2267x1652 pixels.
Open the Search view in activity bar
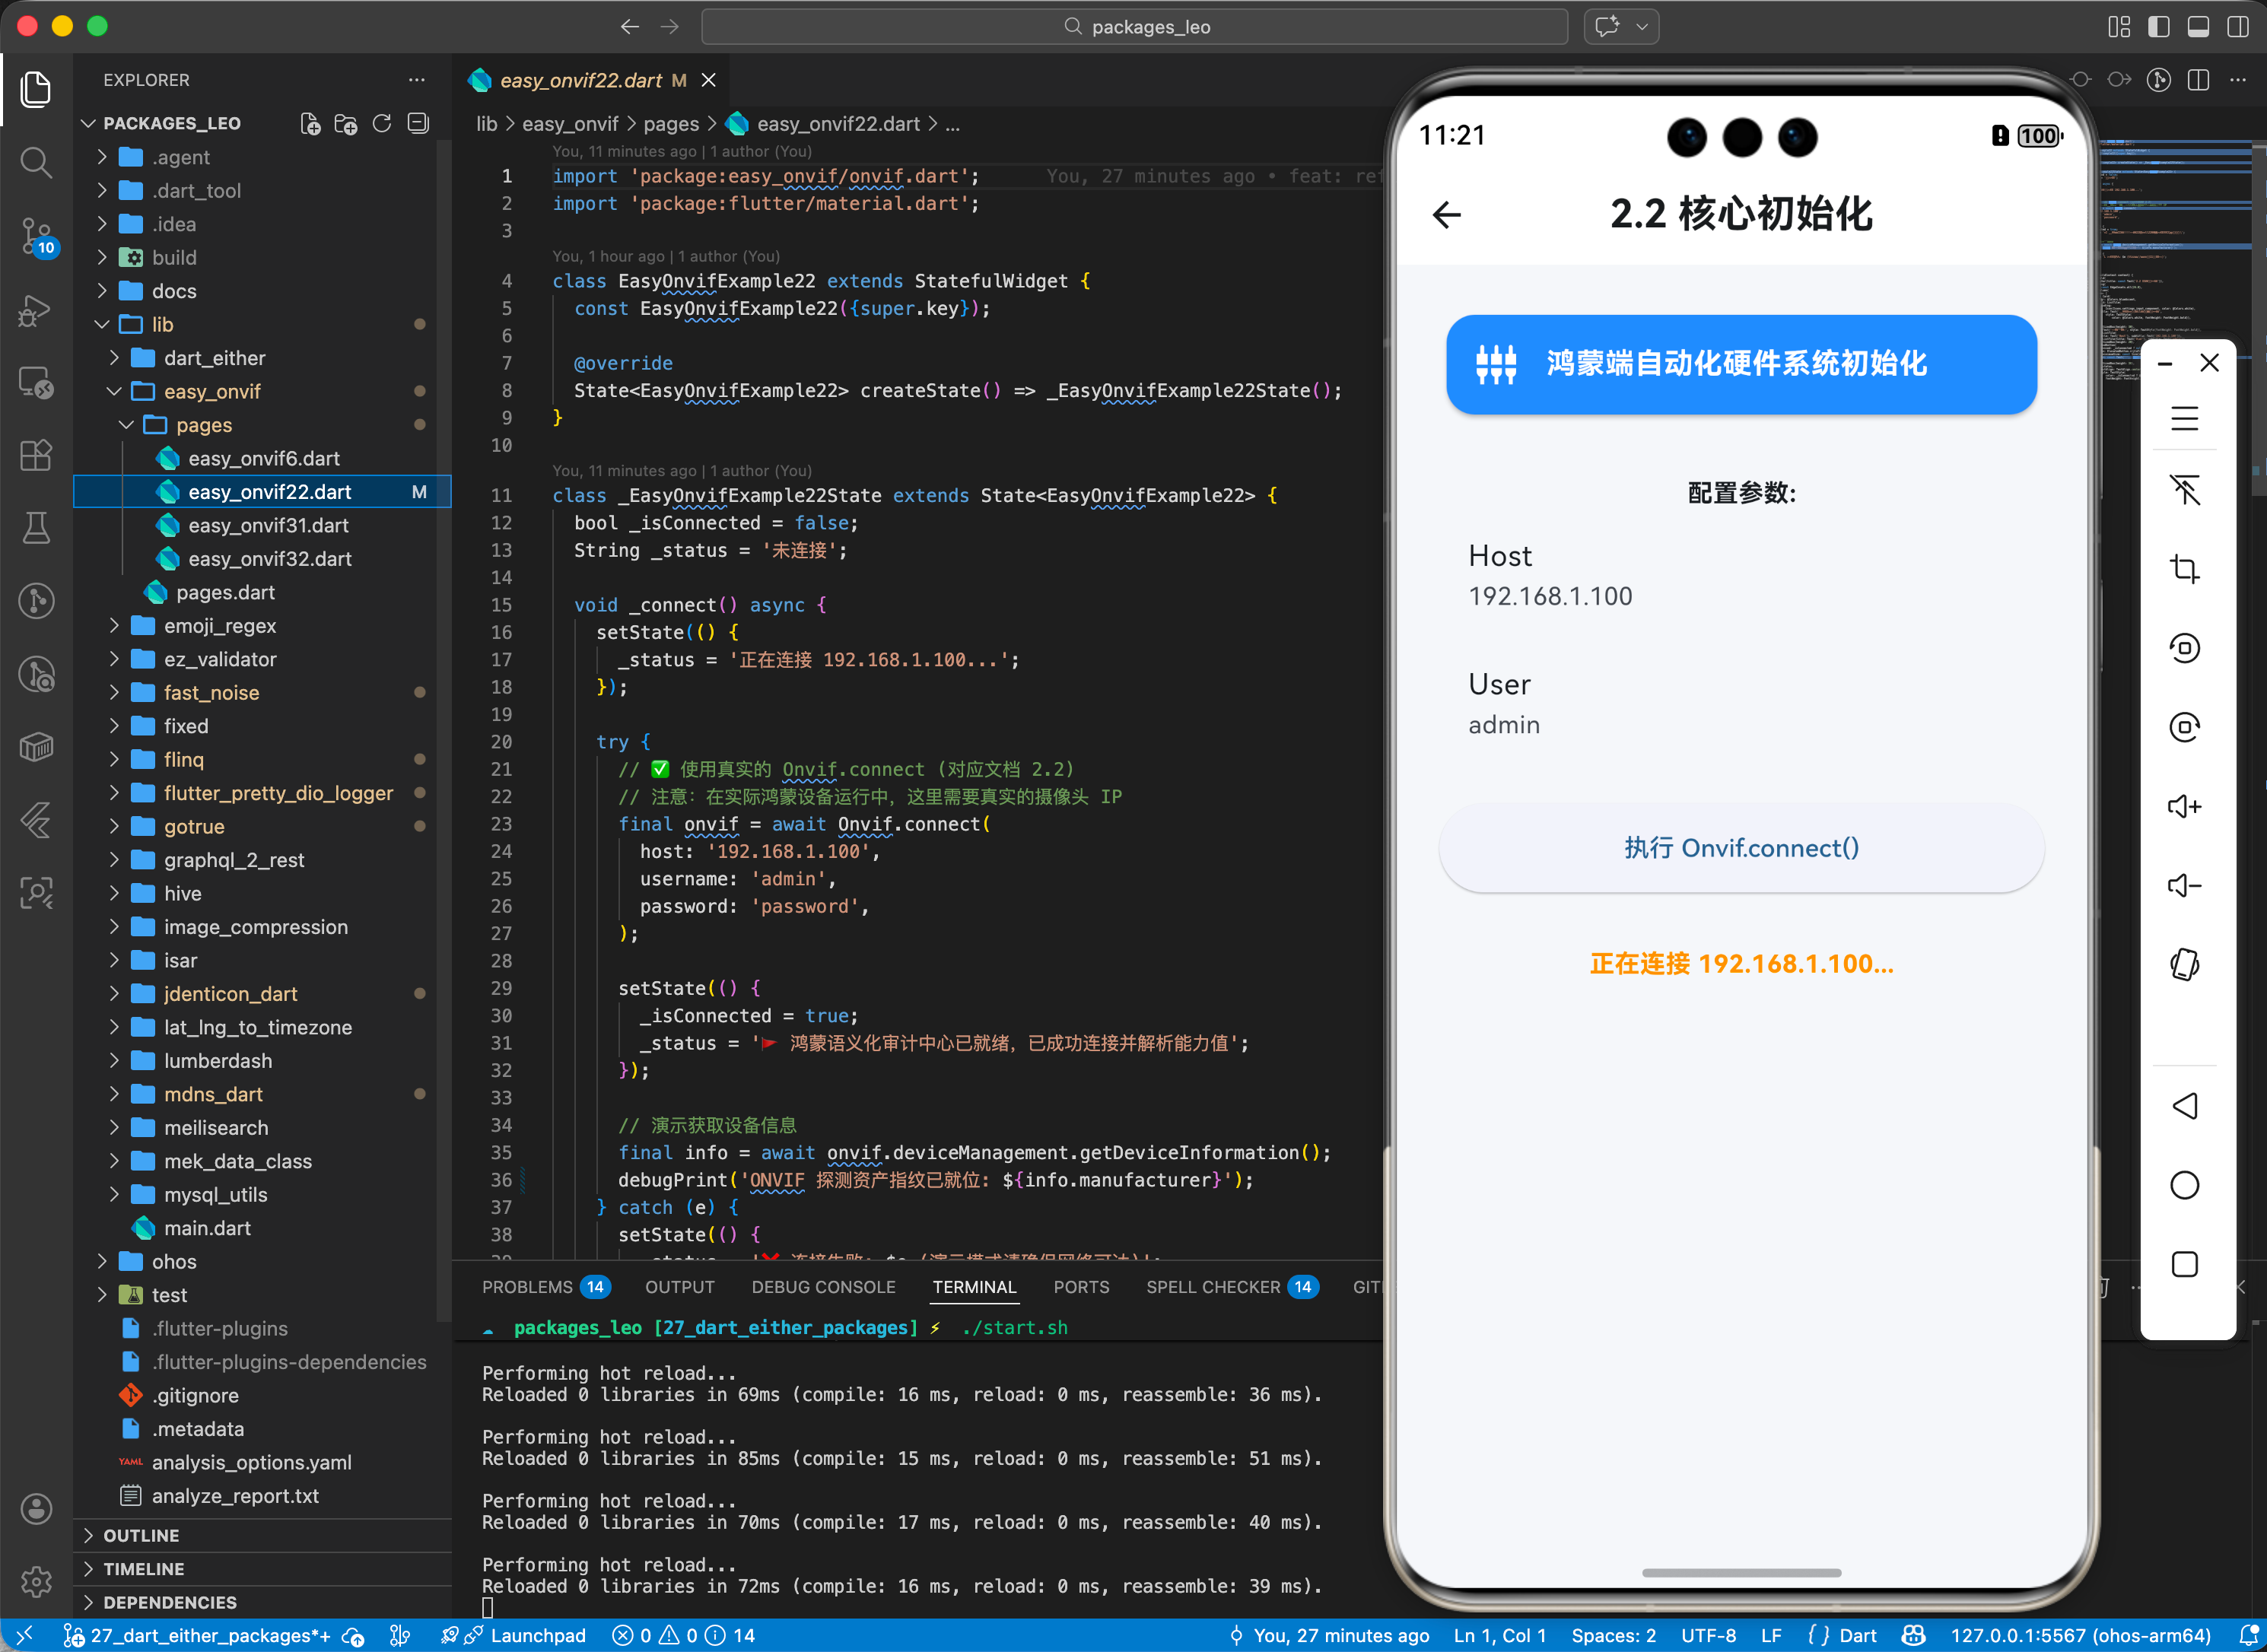point(36,162)
